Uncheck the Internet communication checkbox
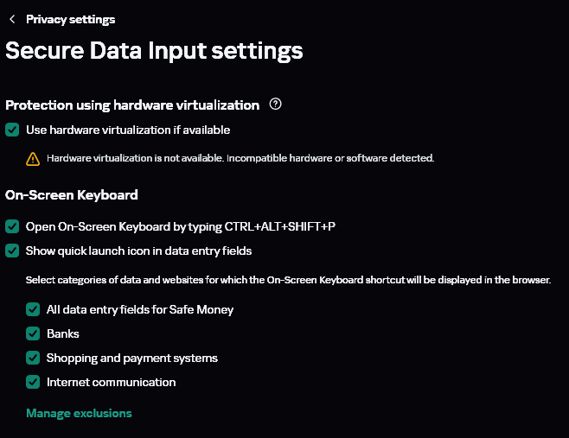The image size is (569, 438). 33,382
